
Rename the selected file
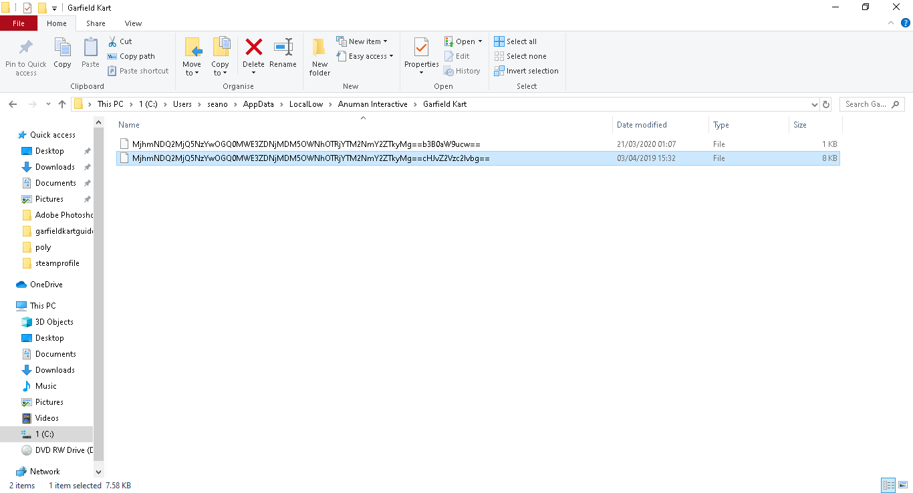(283, 53)
